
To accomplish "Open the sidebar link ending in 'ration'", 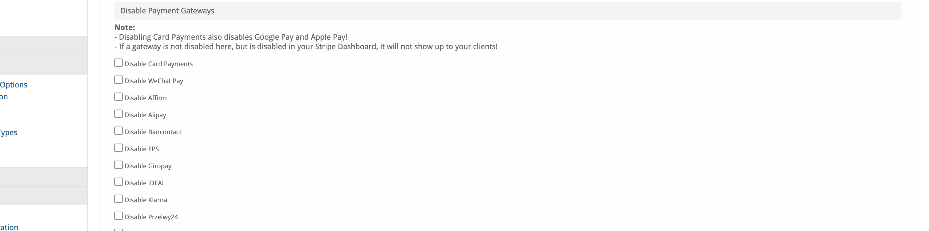I will 9,227.
